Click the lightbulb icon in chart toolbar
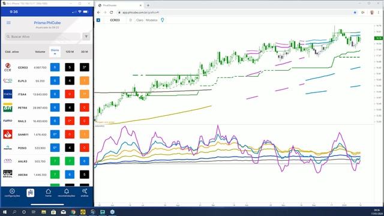The width and height of the screenshot is (384, 216). click(x=163, y=20)
